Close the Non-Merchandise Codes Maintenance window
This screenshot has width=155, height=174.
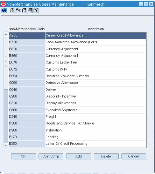point(151,4)
